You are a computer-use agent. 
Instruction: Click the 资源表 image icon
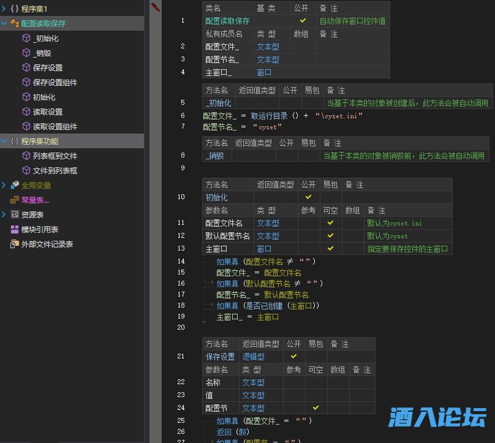pyautogui.click(x=15, y=214)
